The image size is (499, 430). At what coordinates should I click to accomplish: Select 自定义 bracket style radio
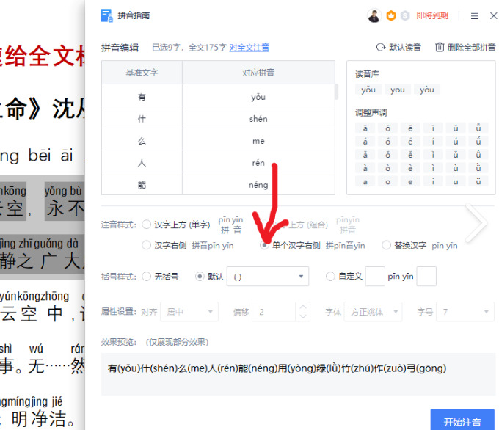click(x=330, y=276)
